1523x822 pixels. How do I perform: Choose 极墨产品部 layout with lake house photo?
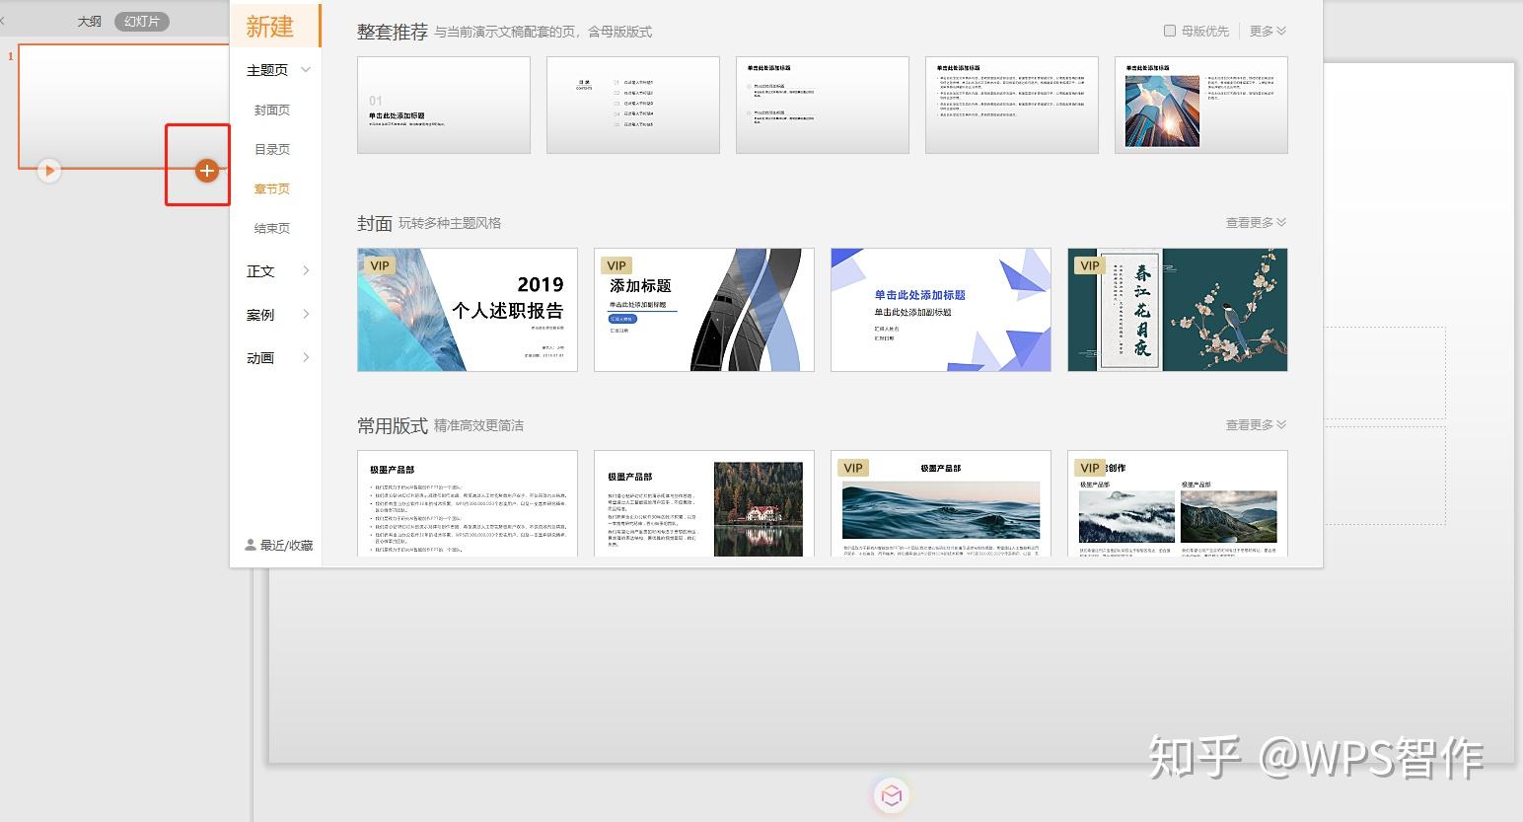[704, 503]
